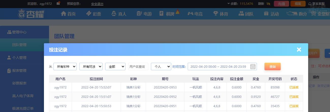Image resolution: width=330 pixels, height=112 pixels.
Task: Click issue number 20220420-0952
Action: tap(165, 97)
